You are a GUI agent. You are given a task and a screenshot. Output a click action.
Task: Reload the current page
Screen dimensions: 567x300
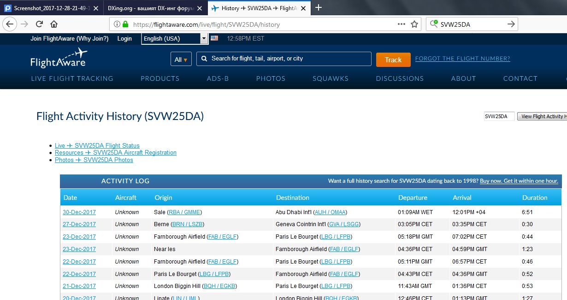tap(39, 24)
